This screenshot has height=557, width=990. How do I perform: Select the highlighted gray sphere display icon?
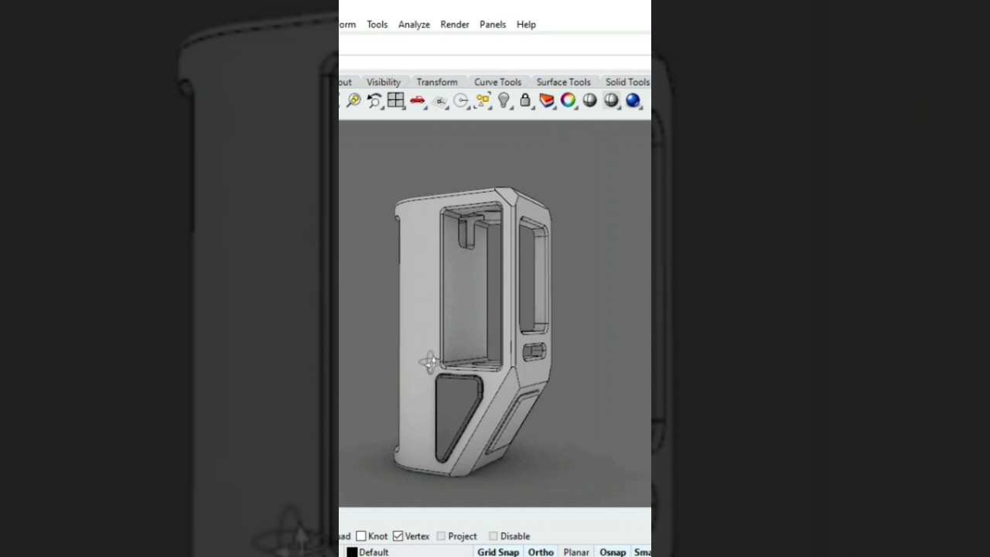(611, 100)
